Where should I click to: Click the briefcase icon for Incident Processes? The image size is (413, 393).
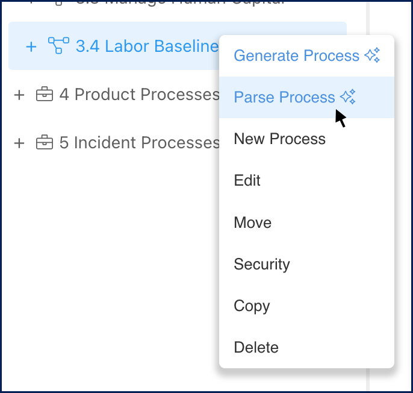45,143
